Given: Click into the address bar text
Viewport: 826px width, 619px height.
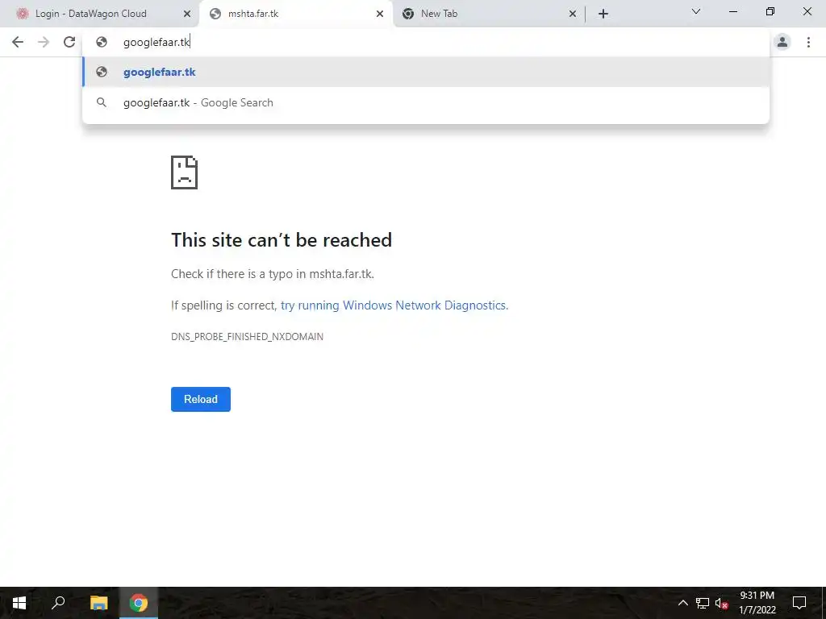Looking at the screenshot, I should tap(156, 42).
